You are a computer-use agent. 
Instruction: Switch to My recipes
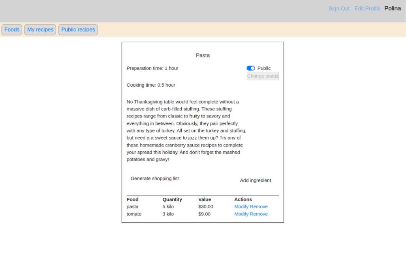[x=40, y=29]
